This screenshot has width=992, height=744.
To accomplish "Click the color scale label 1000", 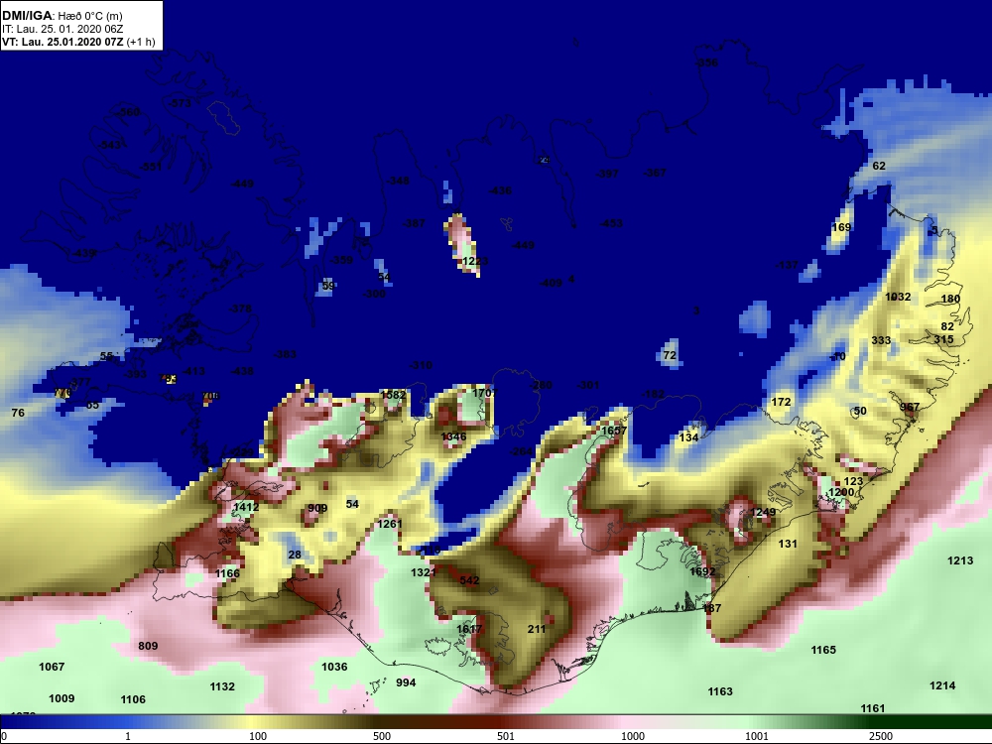I will [633, 736].
